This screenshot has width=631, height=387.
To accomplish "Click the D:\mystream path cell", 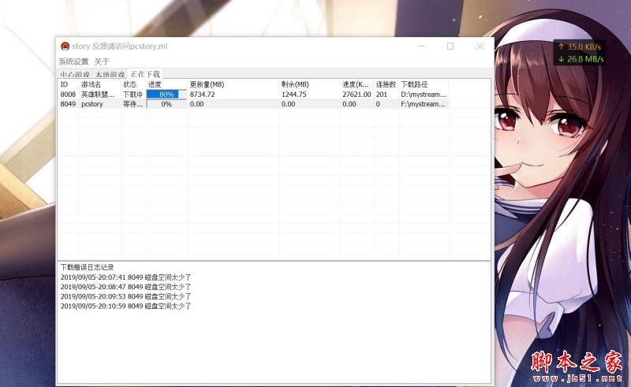I will [x=424, y=94].
